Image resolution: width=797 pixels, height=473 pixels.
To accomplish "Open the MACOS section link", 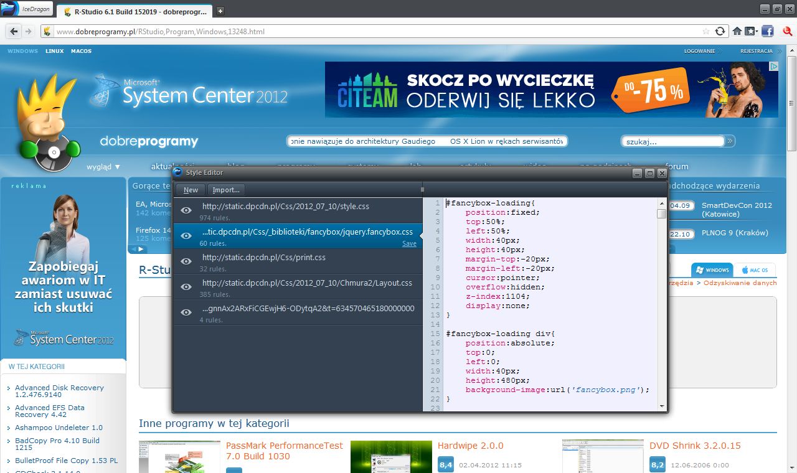I will (x=81, y=51).
